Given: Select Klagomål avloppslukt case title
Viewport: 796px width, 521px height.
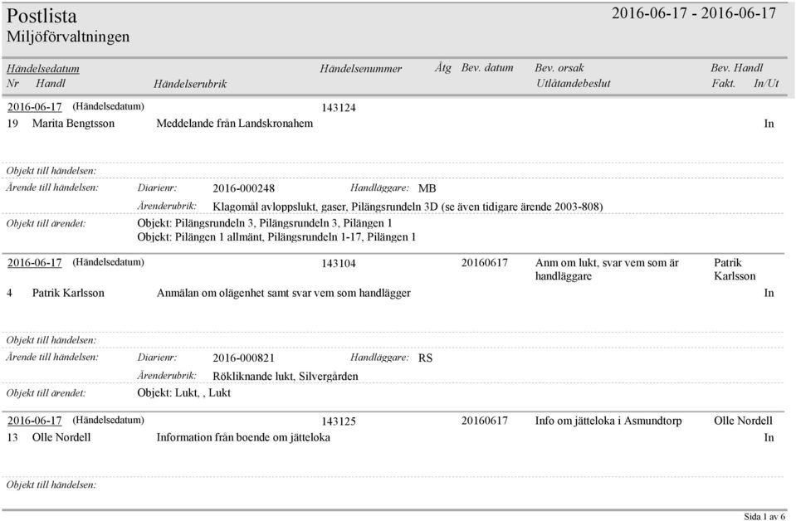Looking at the screenshot, I should (408, 207).
